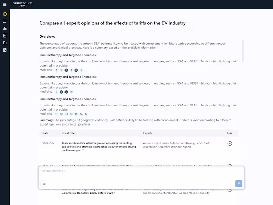Open citation number 10
The height and width of the screenshot is (205, 273).
[x=71, y=92]
